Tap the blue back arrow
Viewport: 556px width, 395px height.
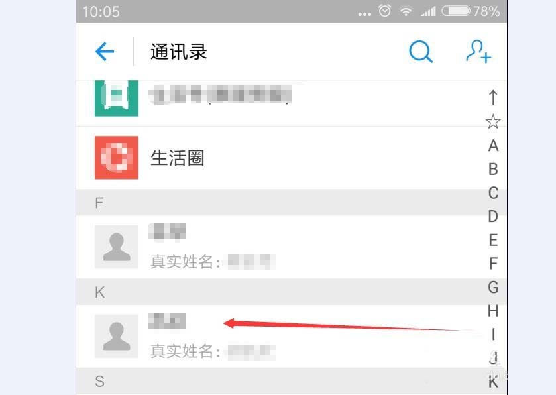coord(105,52)
